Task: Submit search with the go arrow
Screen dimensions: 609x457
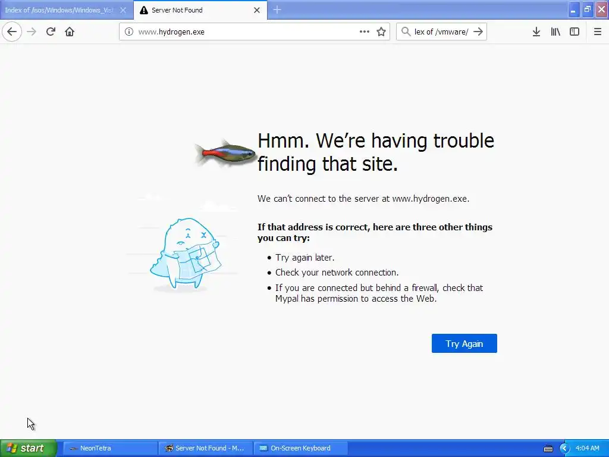Action: [x=478, y=32]
